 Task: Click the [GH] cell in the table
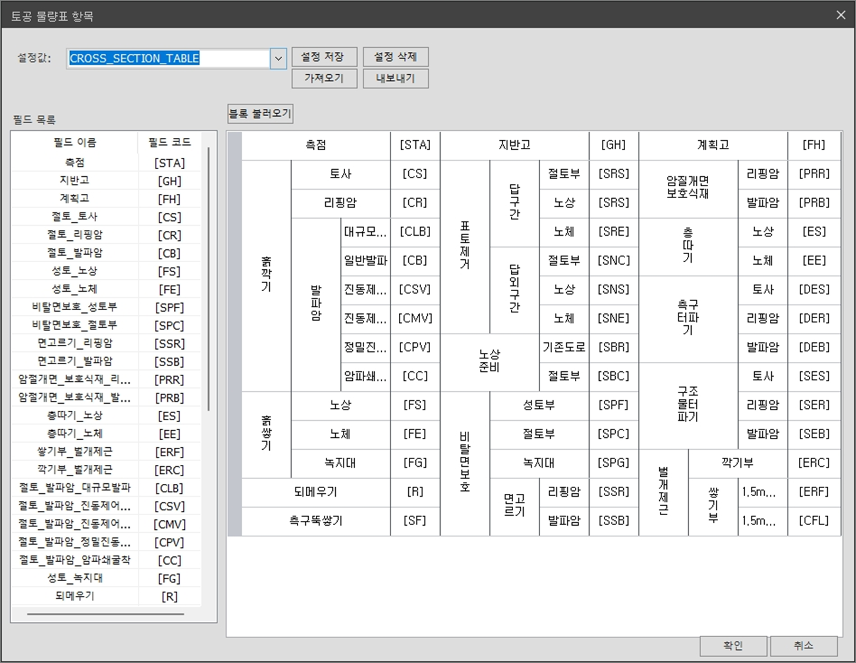pyautogui.click(x=614, y=145)
